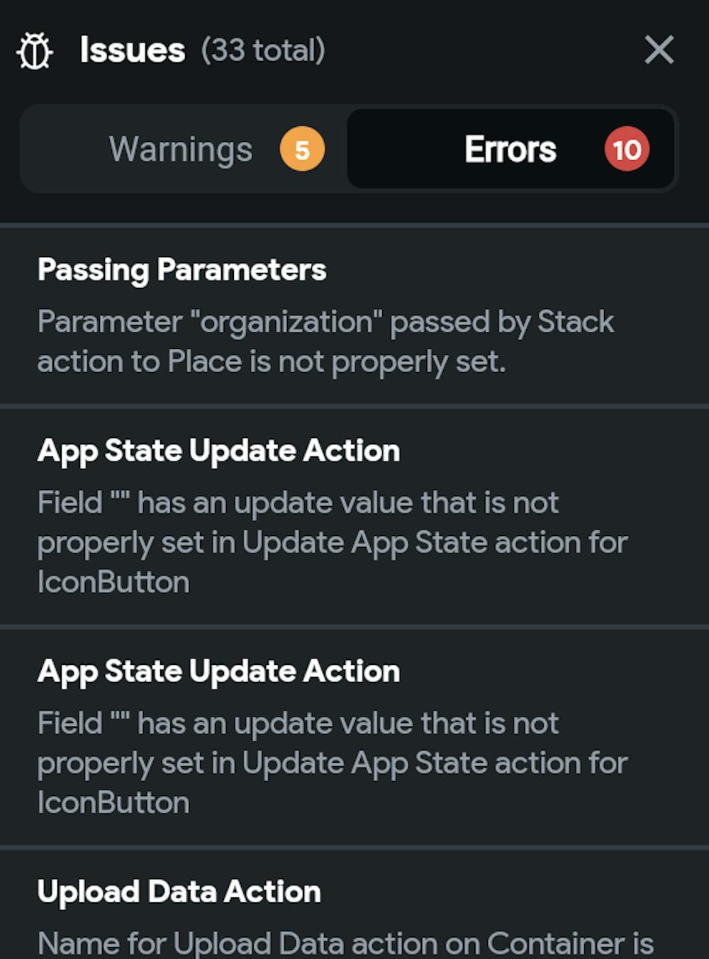Open the second App State Update Action heading
Image resolution: width=709 pixels, height=959 pixels.
point(218,671)
